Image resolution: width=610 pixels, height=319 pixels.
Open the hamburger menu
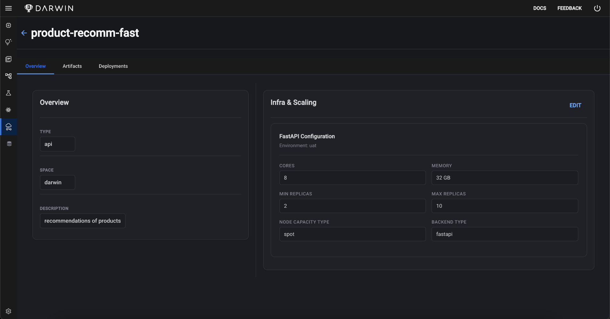(x=9, y=8)
